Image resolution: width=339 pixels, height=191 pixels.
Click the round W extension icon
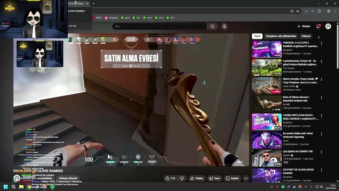[x=306, y=11]
